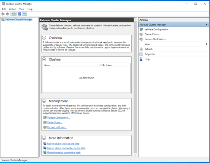Screen dimensions: 210x163
Task: Collapse the Overview section
Action: (x=44, y=38)
